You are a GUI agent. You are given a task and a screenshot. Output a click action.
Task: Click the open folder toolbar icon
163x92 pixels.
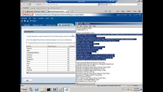(x=28, y=21)
